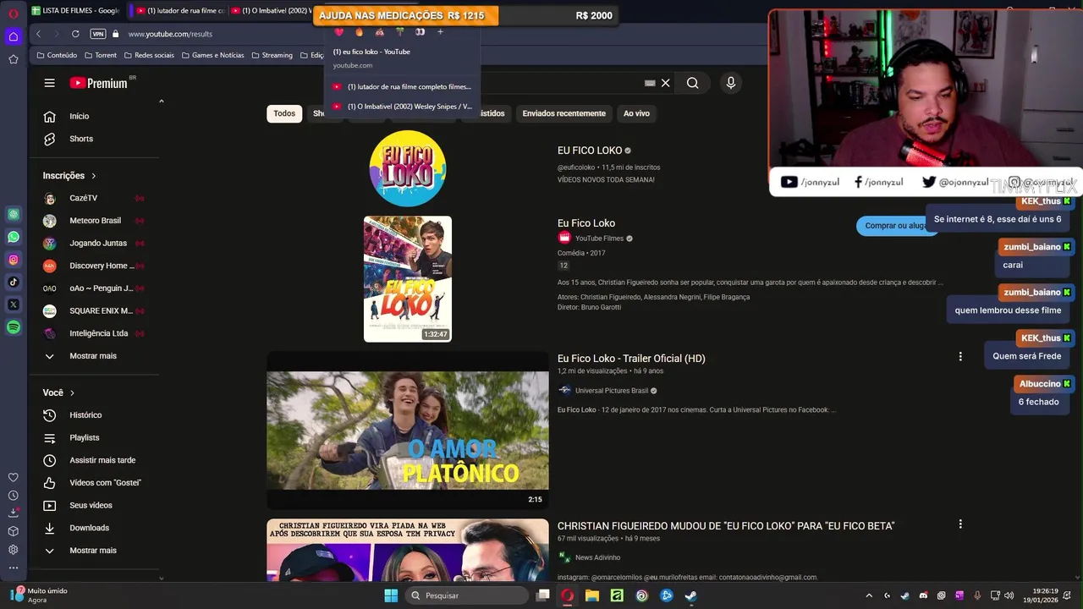Go back using the browser back arrow
The width and height of the screenshot is (1083, 609).
[x=38, y=34]
